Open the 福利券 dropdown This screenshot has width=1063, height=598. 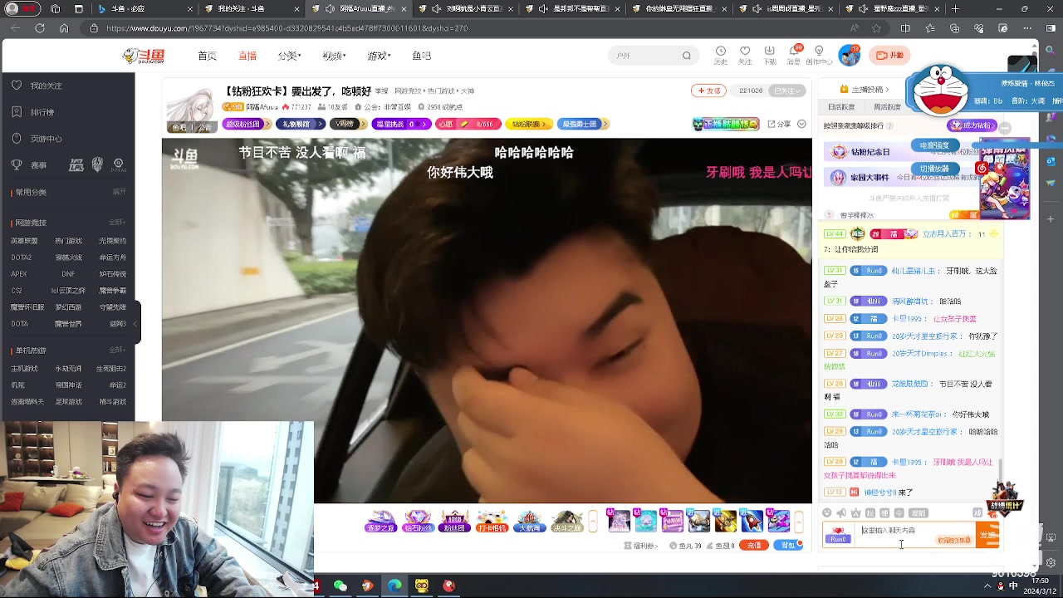(642, 545)
